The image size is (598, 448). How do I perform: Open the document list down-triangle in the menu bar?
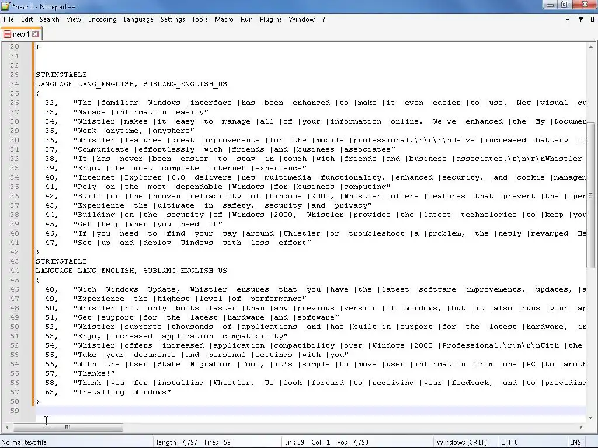580,19
